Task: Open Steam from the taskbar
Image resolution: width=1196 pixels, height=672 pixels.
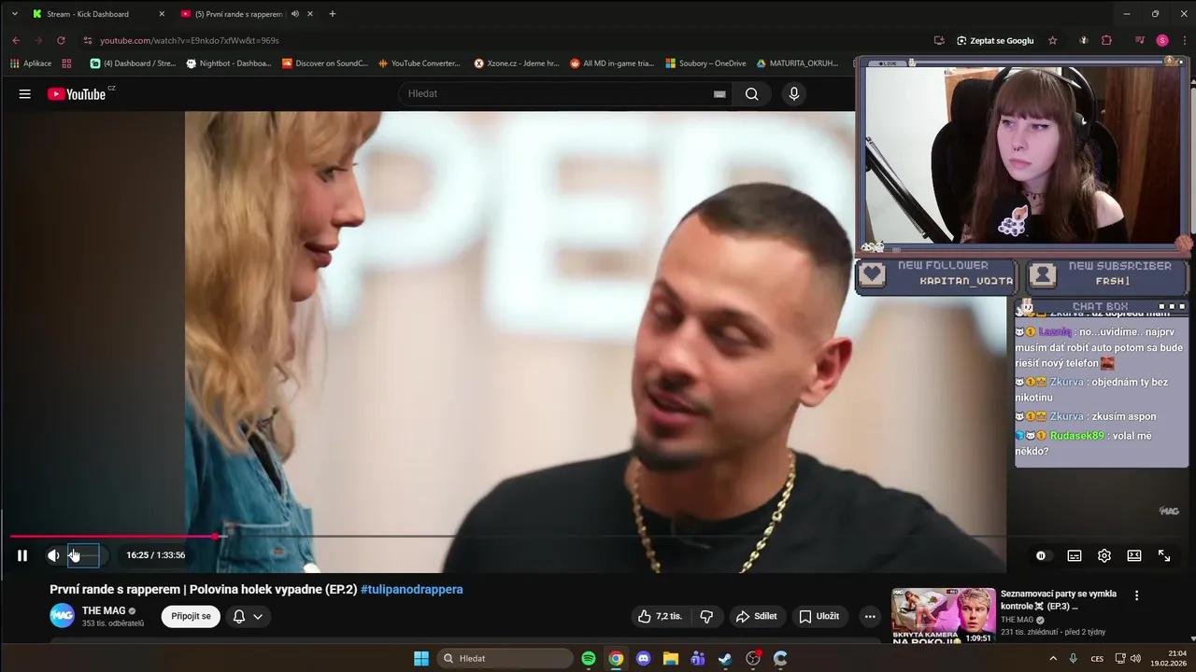Action: click(x=725, y=658)
